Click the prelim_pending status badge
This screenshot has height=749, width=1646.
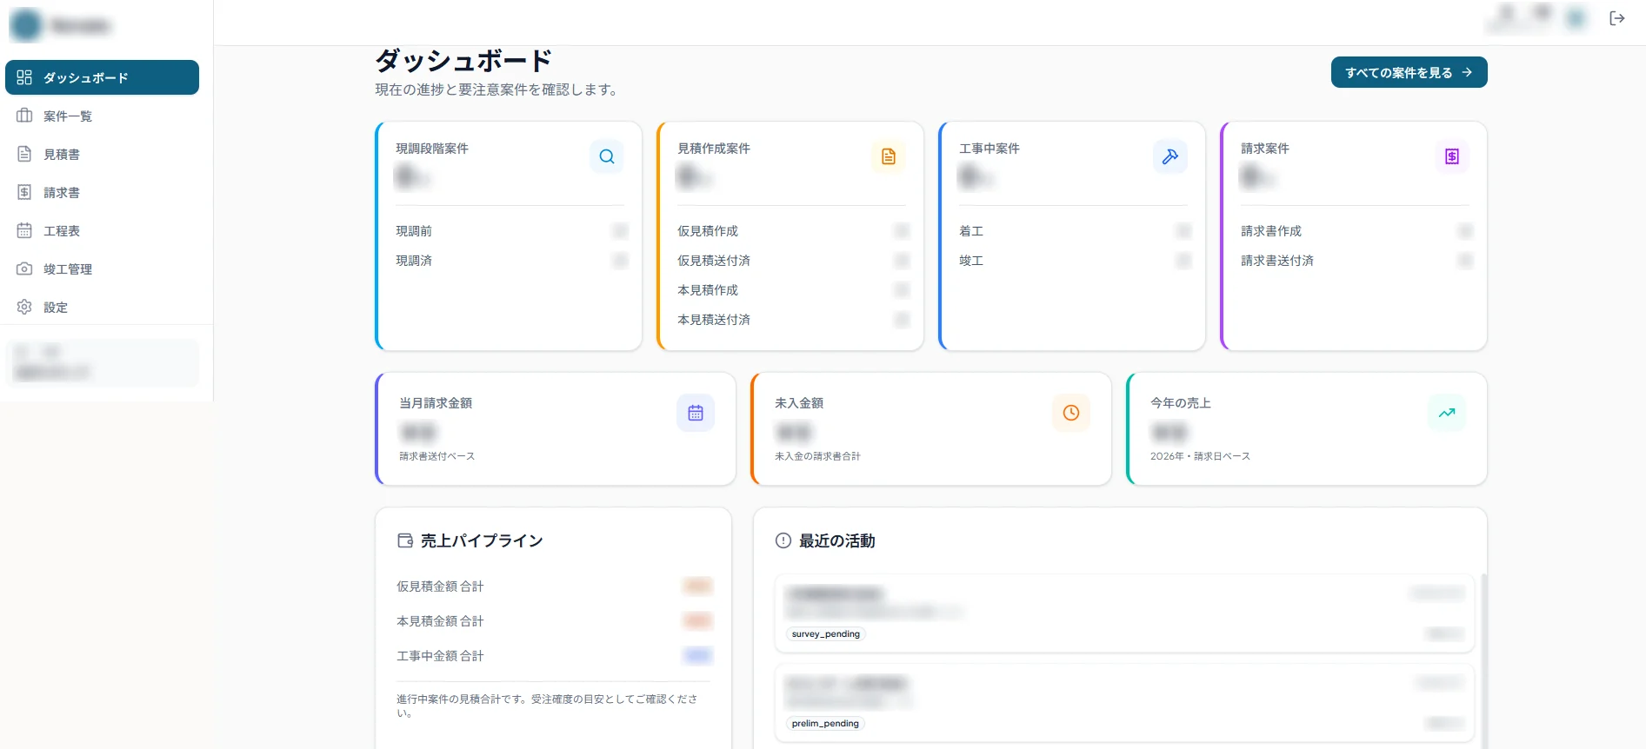click(825, 724)
